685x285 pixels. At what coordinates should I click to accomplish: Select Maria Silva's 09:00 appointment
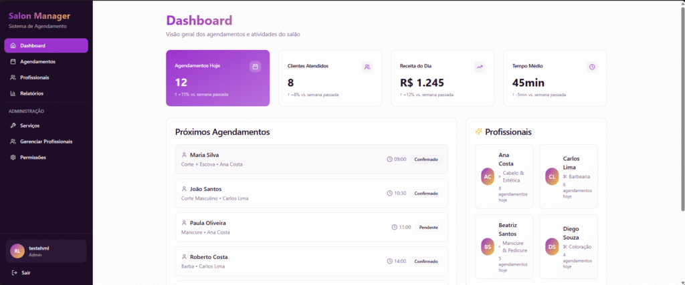312,159
